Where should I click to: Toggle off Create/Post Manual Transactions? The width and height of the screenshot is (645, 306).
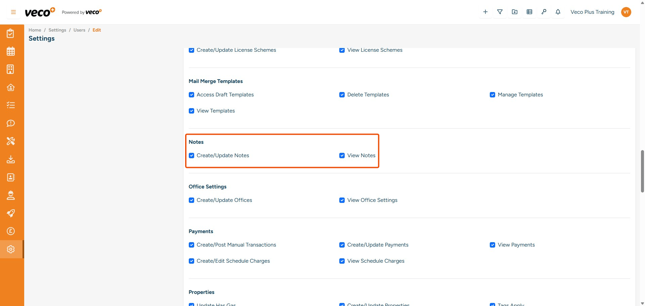pyautogui.click(x=191, y=245)
